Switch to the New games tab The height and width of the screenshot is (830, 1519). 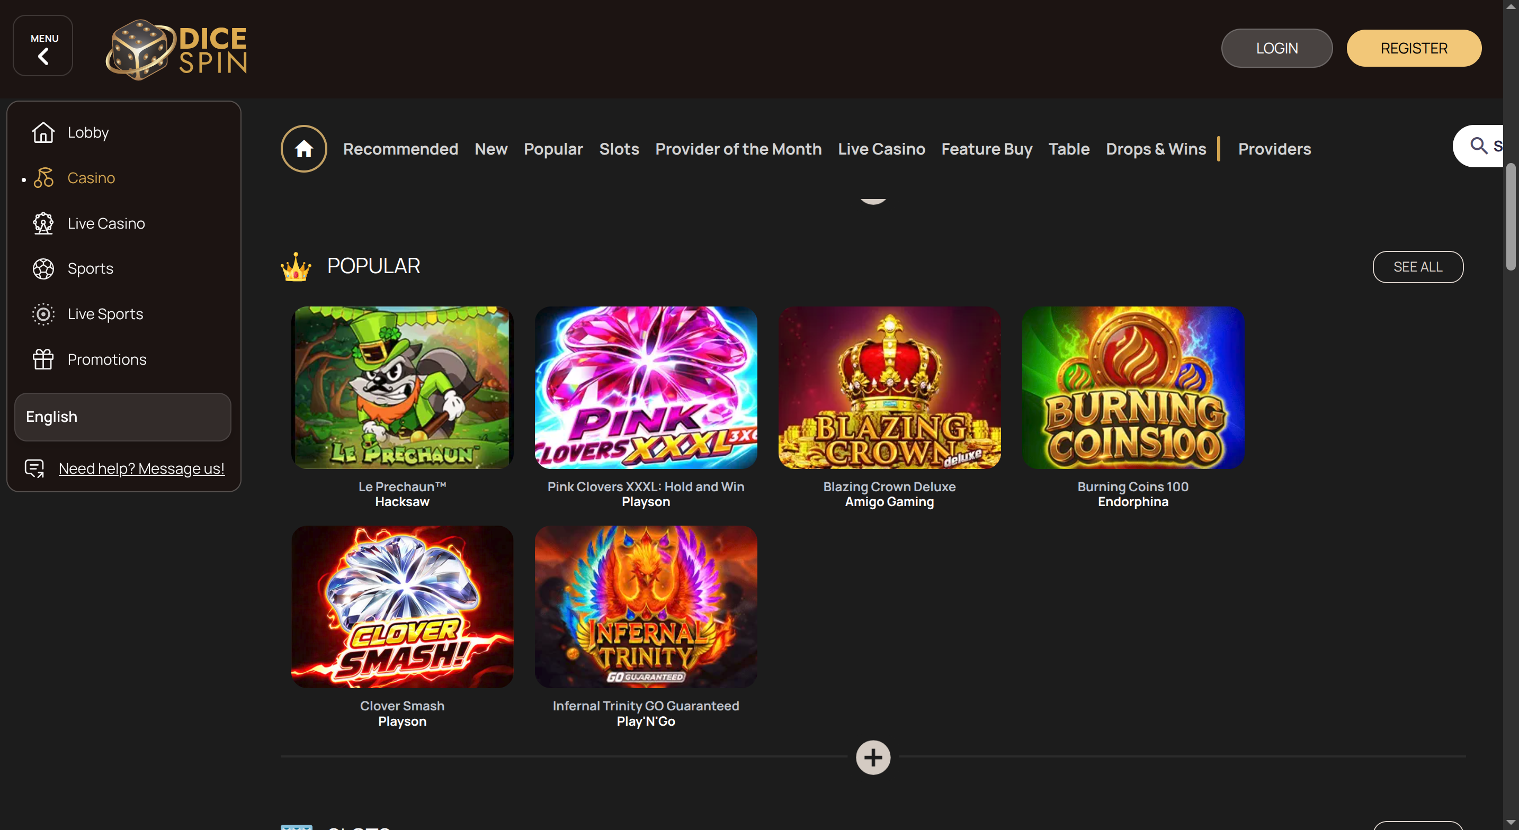pos(490,149)
